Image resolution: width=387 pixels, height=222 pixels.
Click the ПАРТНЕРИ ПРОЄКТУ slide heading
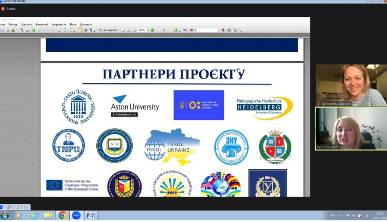tap(174, 74)
